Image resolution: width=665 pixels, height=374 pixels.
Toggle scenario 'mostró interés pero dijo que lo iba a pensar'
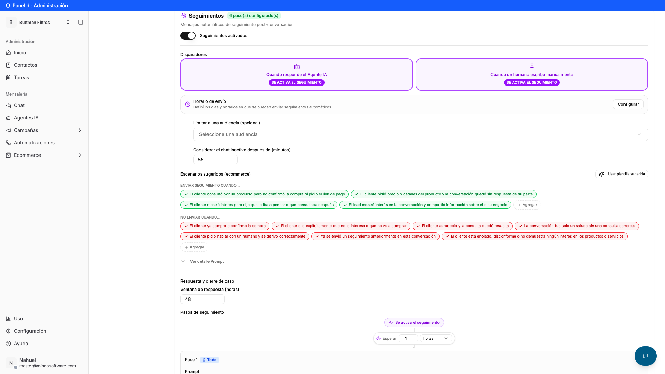pos(259,205)
